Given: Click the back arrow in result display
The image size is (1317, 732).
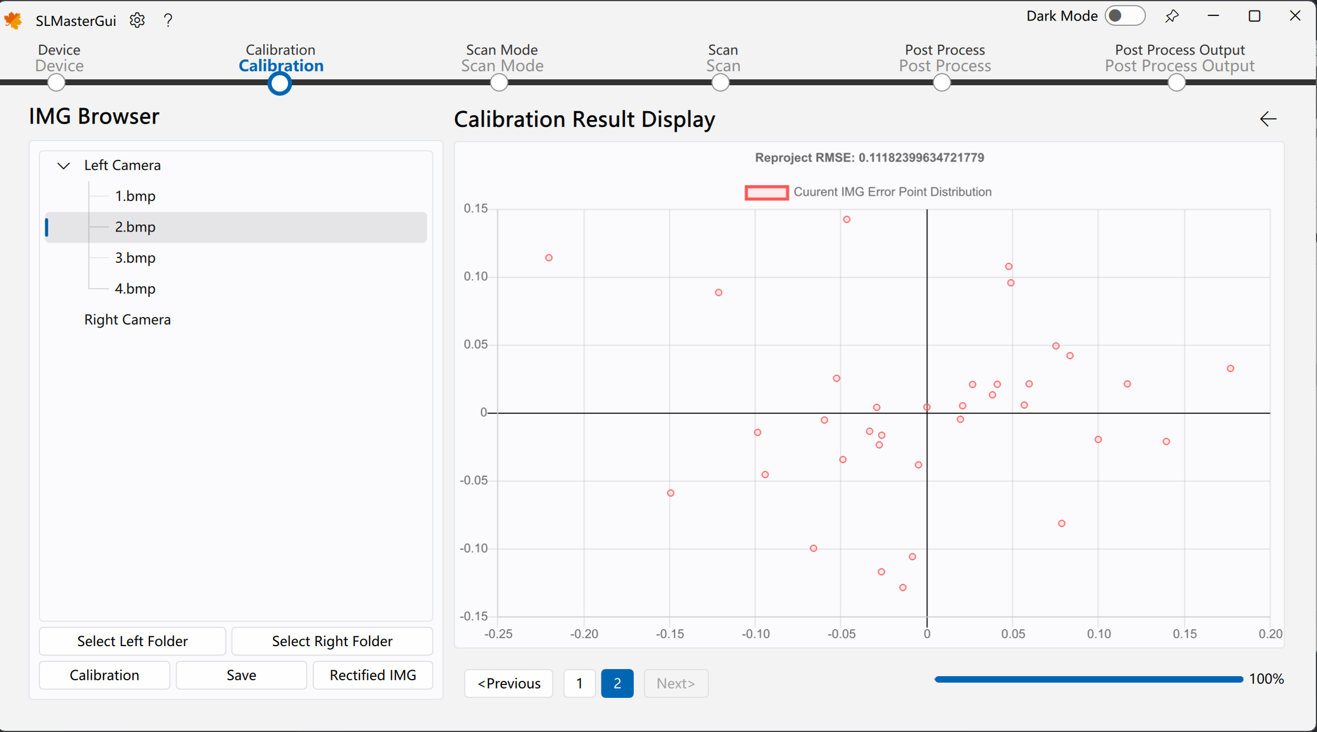Looking at the screenshot, I should coord(1268,119).
